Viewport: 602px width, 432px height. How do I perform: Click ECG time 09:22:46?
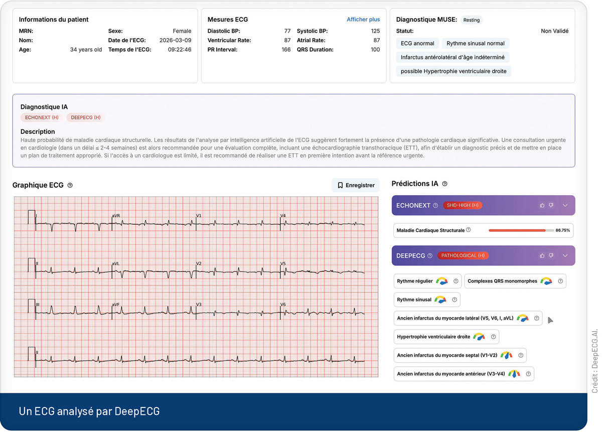[x=180, y=50]
